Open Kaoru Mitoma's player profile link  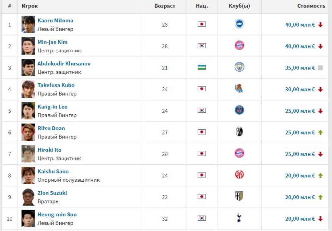(55, 20)
